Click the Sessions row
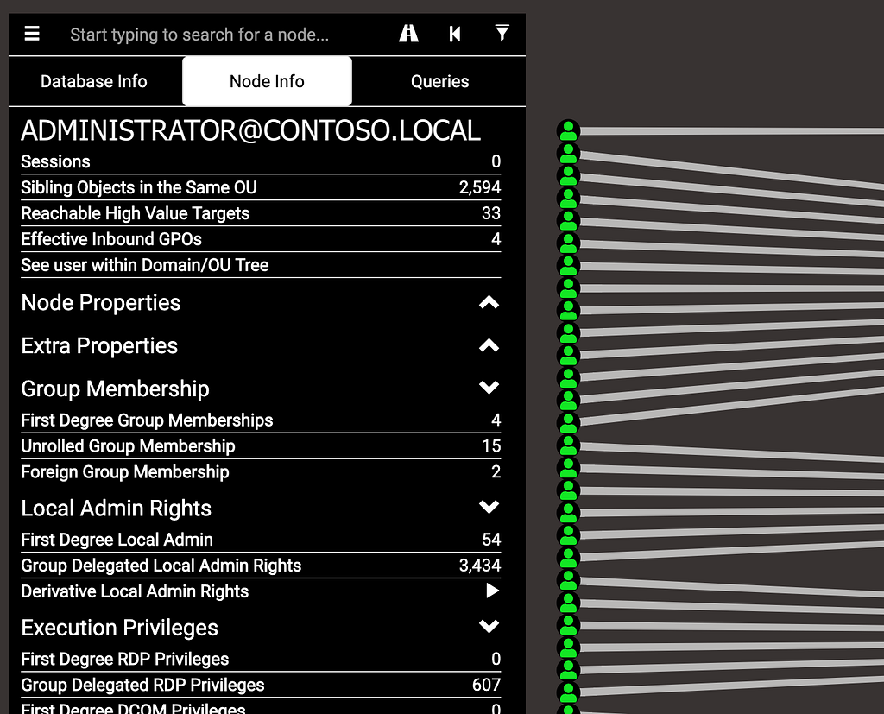Viewport: 884px width, 714px height. click(261, 161)
